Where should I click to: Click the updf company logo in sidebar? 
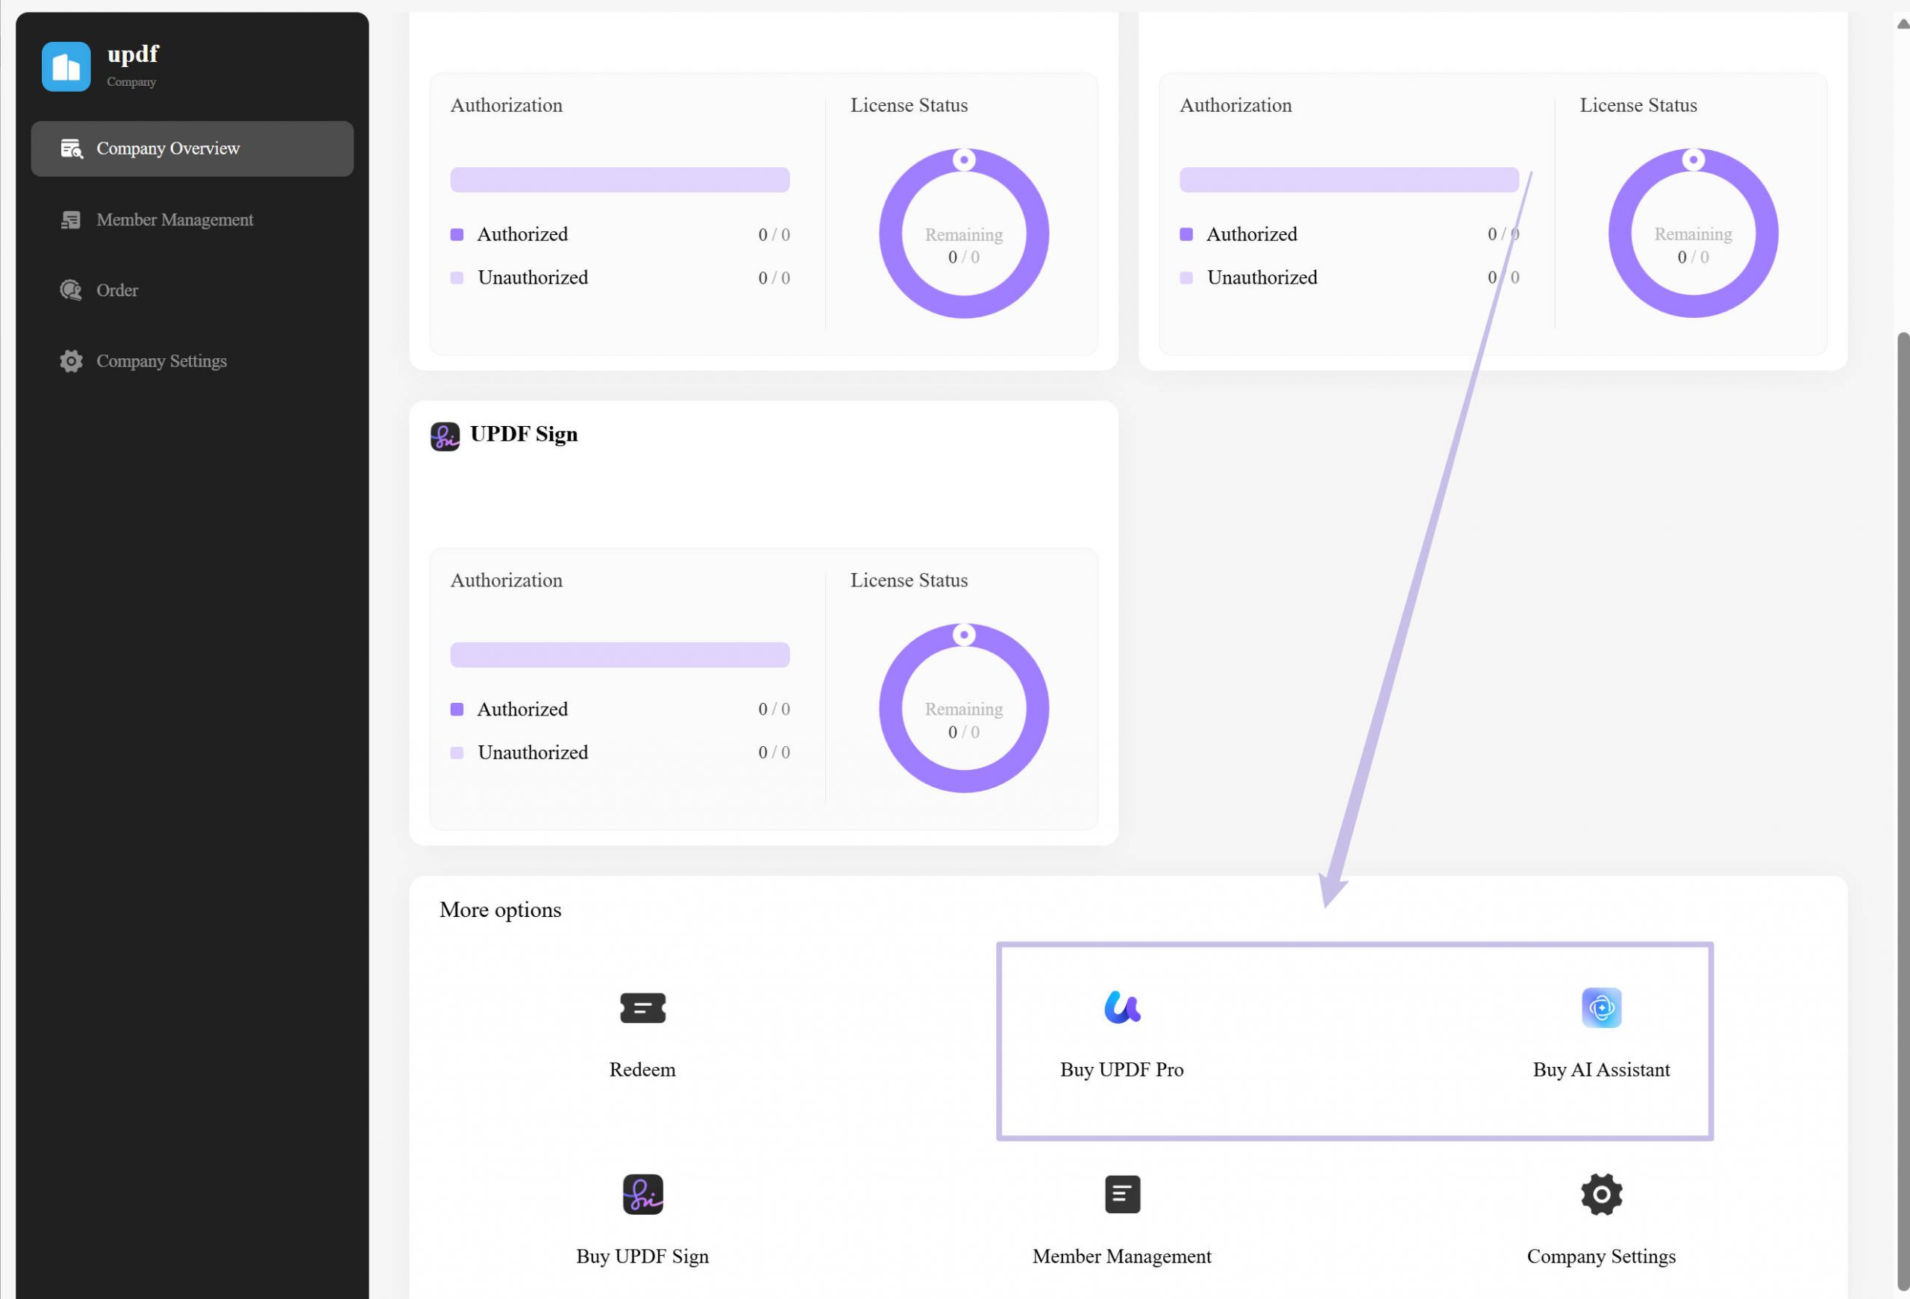pyautogui.click(x=66, y=66)
